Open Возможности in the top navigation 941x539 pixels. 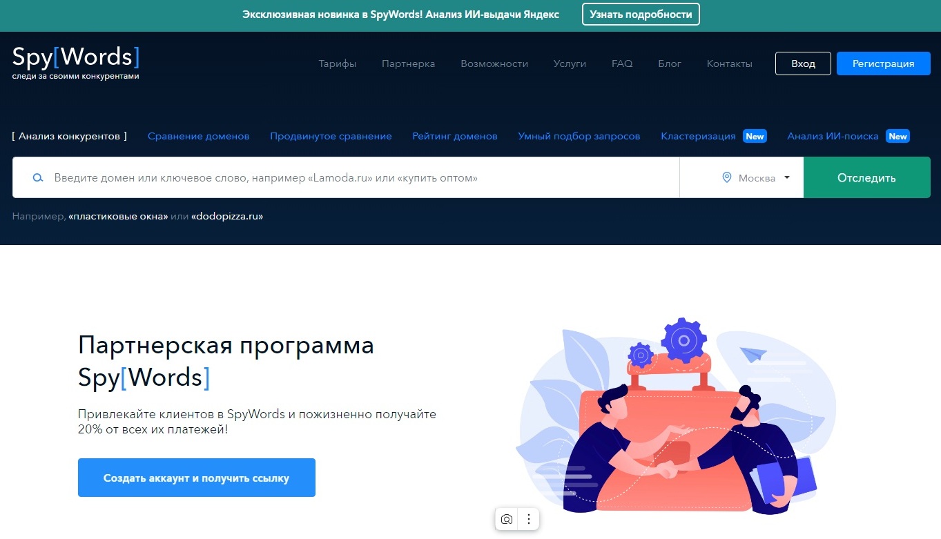click(494, 63)
